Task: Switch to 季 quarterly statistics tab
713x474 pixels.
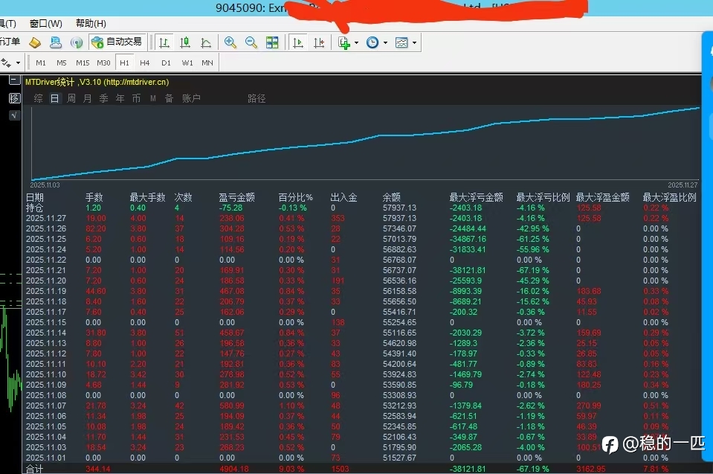Action: point(103,98)
